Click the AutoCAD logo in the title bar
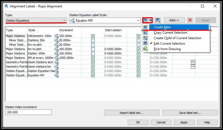 pyautogui.click(x=6, y=6)
